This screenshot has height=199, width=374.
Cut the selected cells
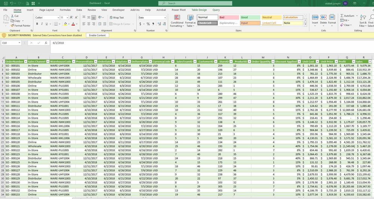[x=15, y=16]
